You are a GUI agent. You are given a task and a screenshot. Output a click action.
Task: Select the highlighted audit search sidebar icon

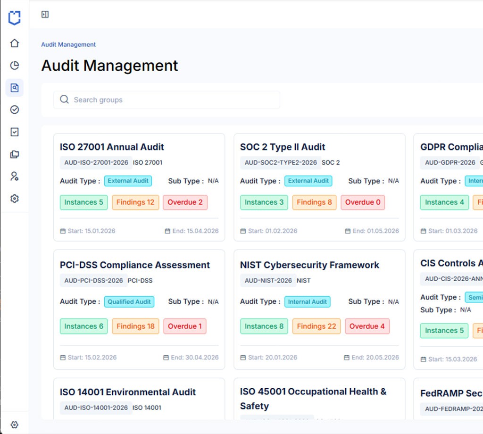(x=15, y=88)
